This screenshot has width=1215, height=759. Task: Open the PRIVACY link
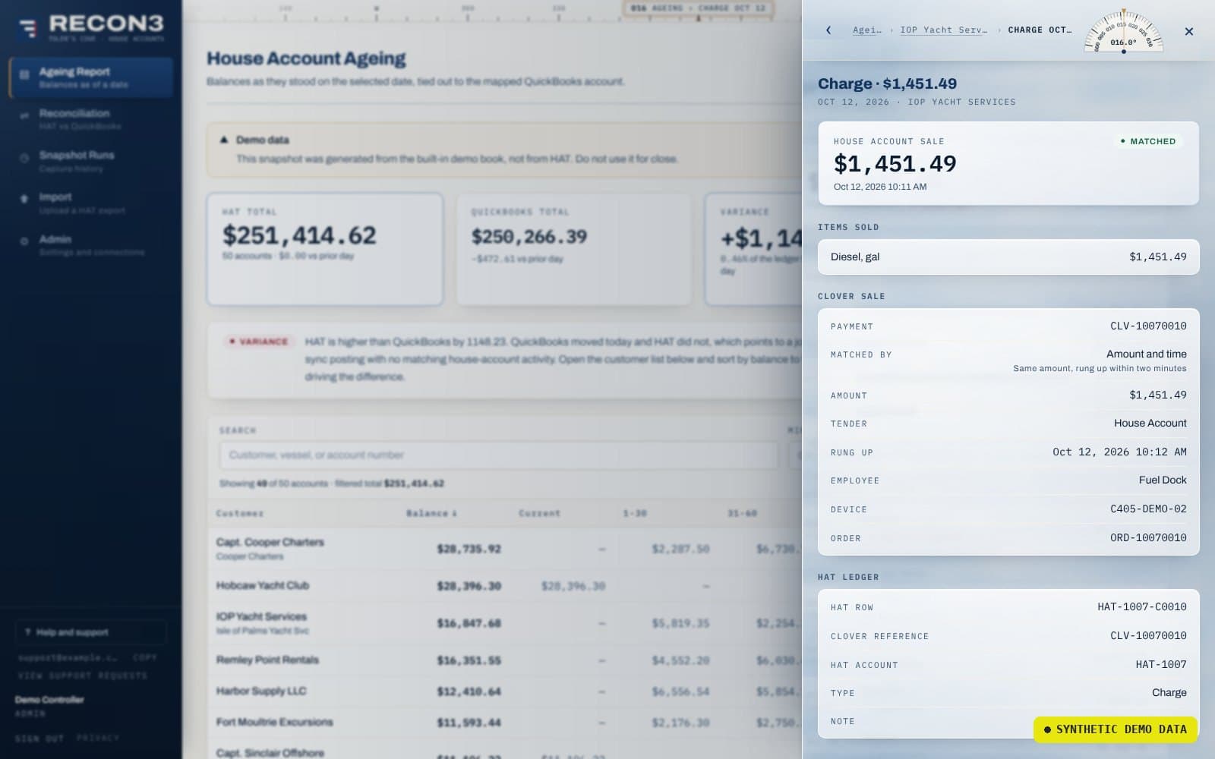98,738
